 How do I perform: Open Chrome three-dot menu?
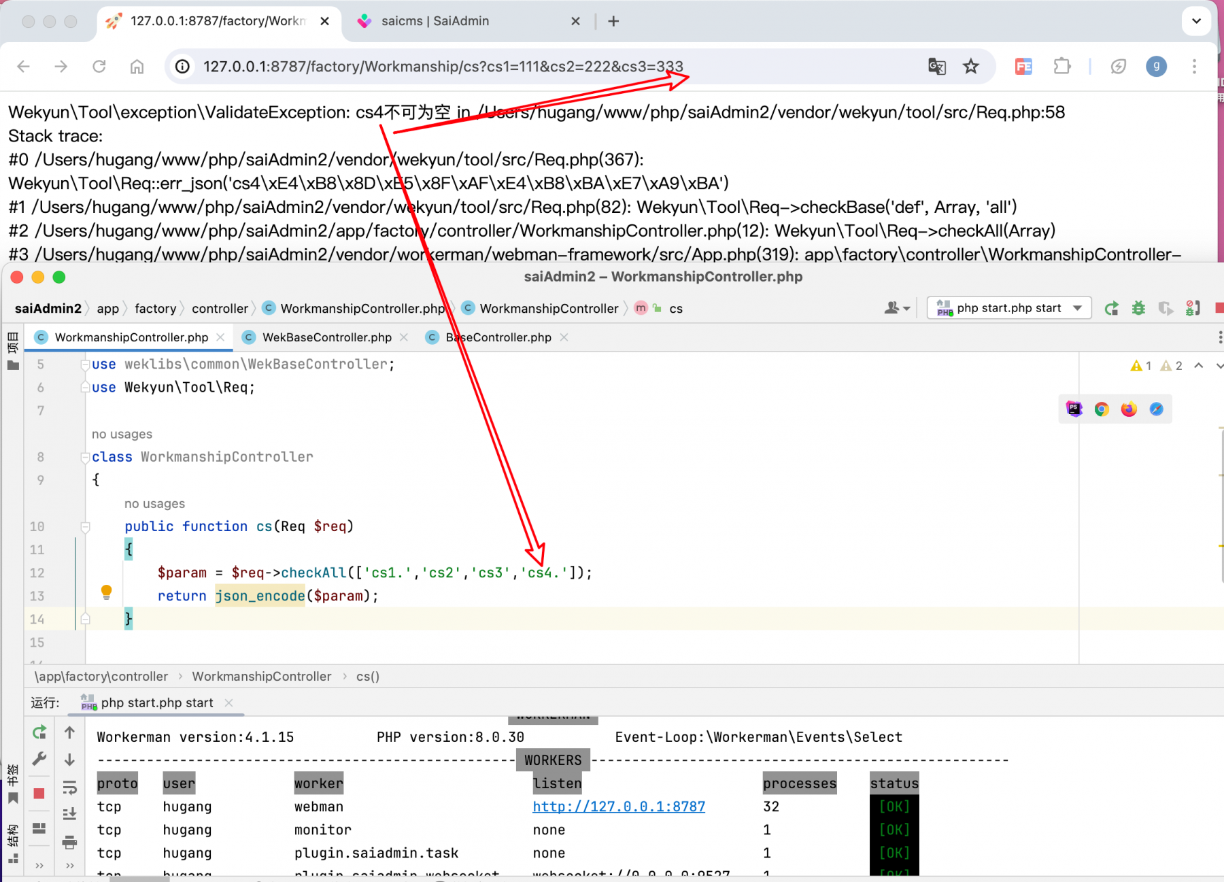(1194, 66)
